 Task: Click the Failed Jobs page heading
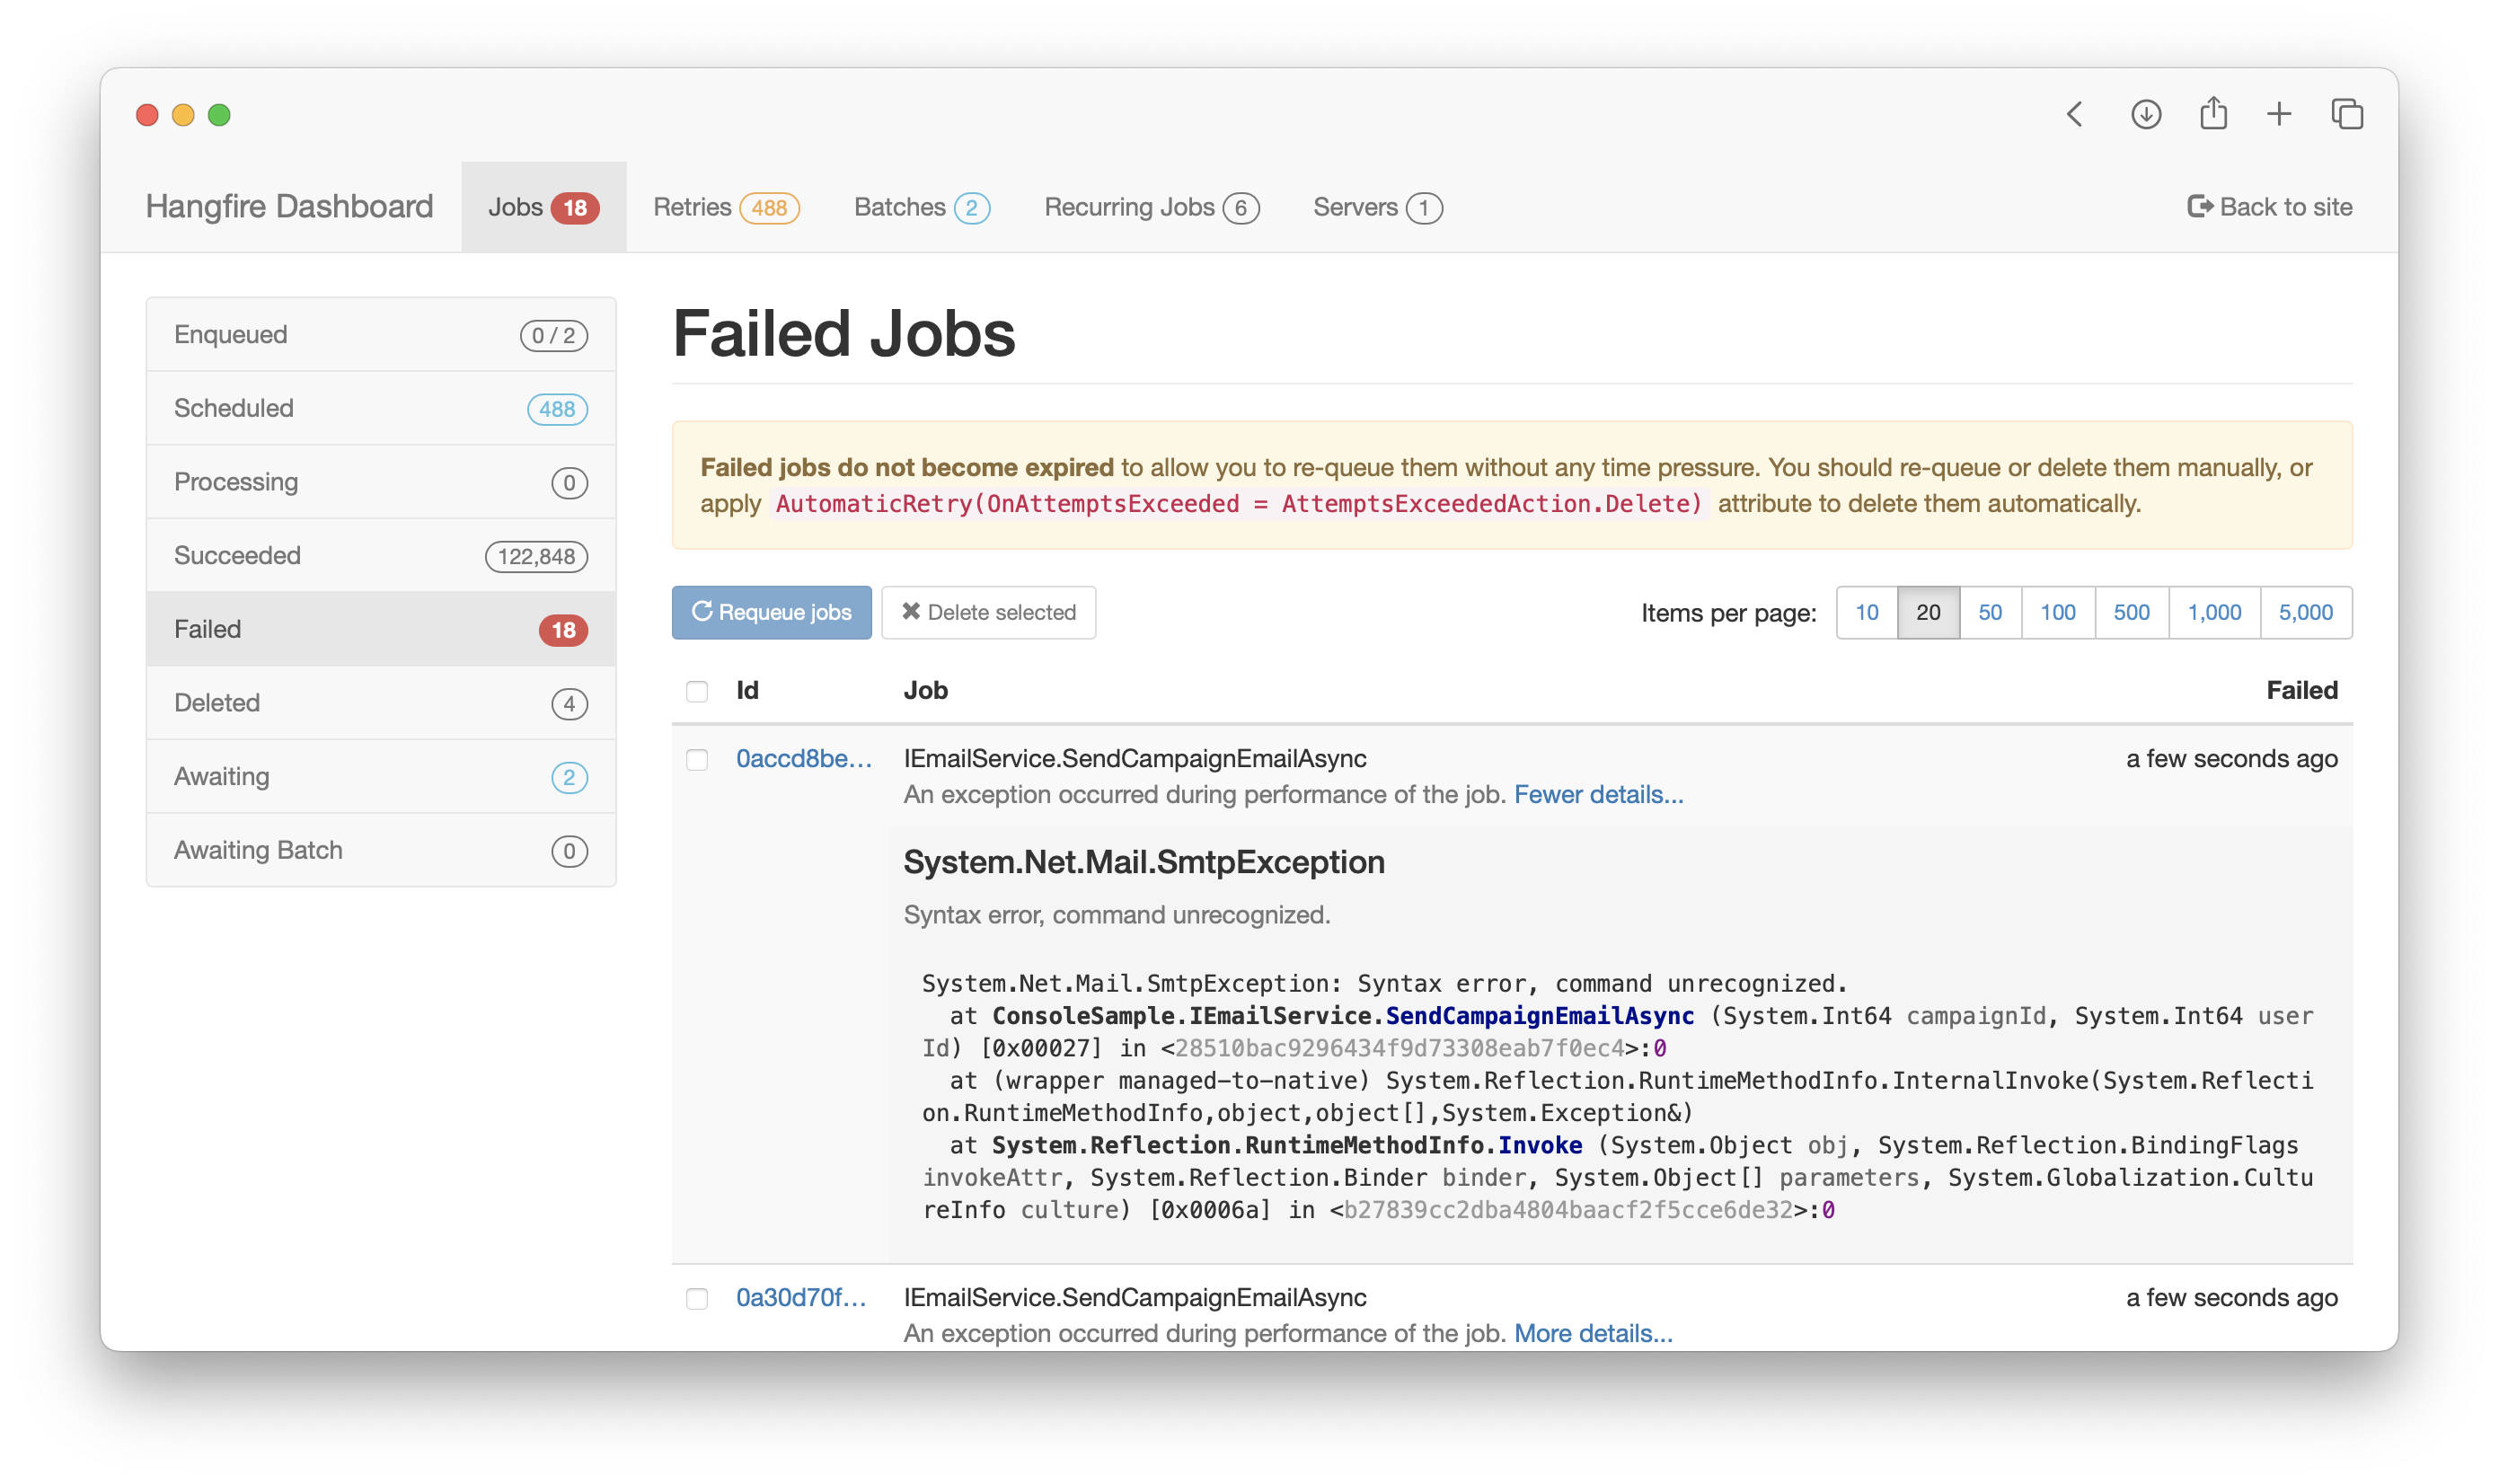point(843,333)
